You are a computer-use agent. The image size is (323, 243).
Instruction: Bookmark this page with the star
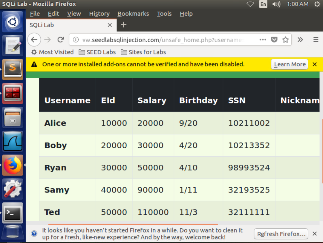tap(285, 39)
